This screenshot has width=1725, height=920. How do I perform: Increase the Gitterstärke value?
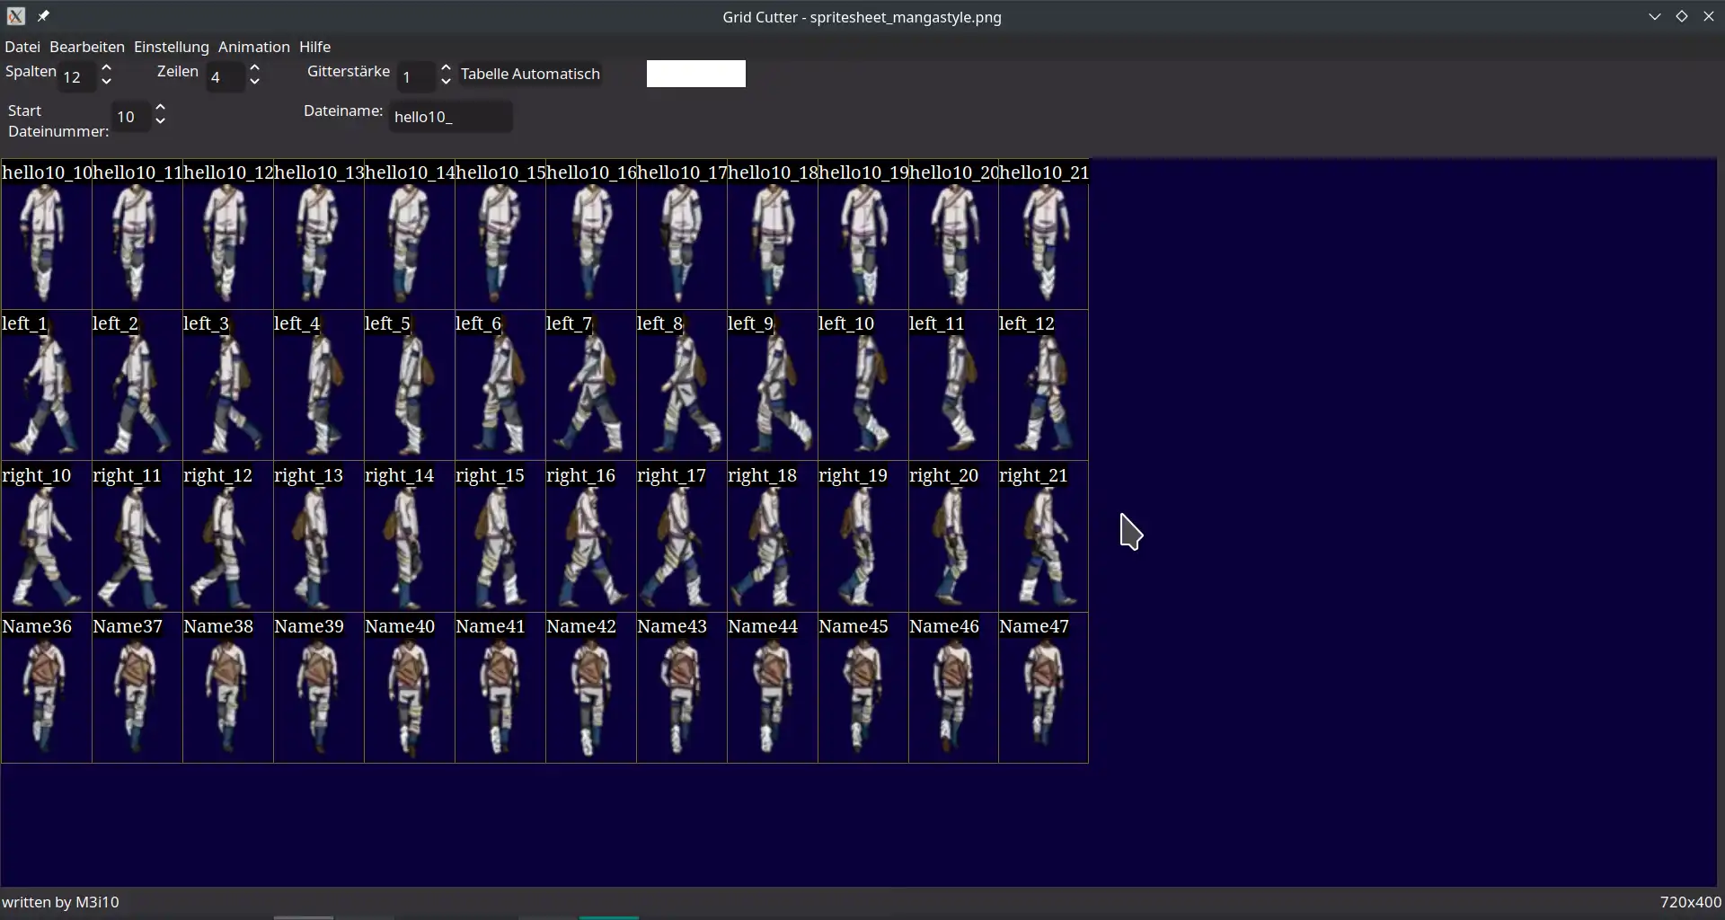point(446,68)
